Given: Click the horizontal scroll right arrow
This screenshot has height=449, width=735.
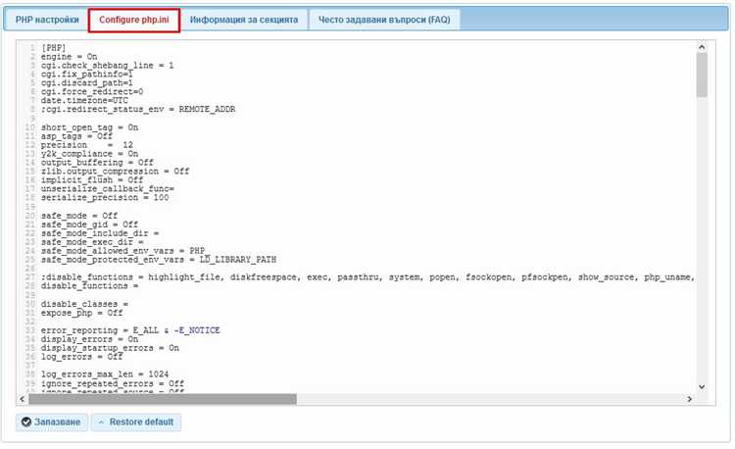Looking at the screenshot, I should click(x=690, y=399).
